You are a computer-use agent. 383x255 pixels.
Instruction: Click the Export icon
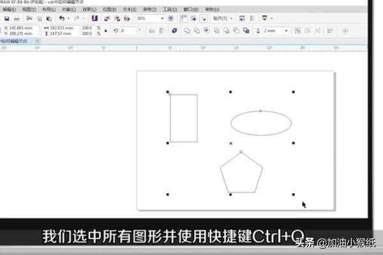point(117,18)
